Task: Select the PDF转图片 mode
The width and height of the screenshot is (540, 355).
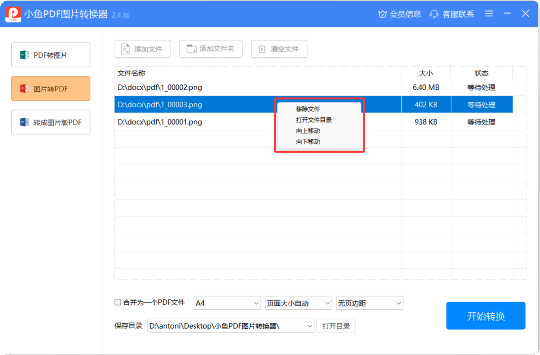Action: pyautogui.click(x=51, y=55)
